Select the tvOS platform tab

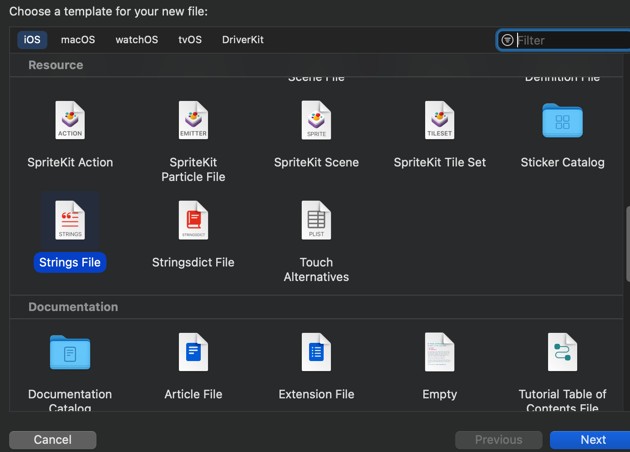[190, 40]
